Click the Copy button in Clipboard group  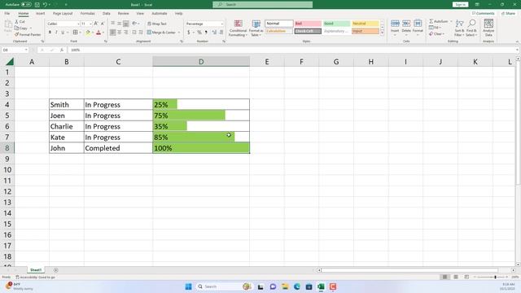click(22, 28)
